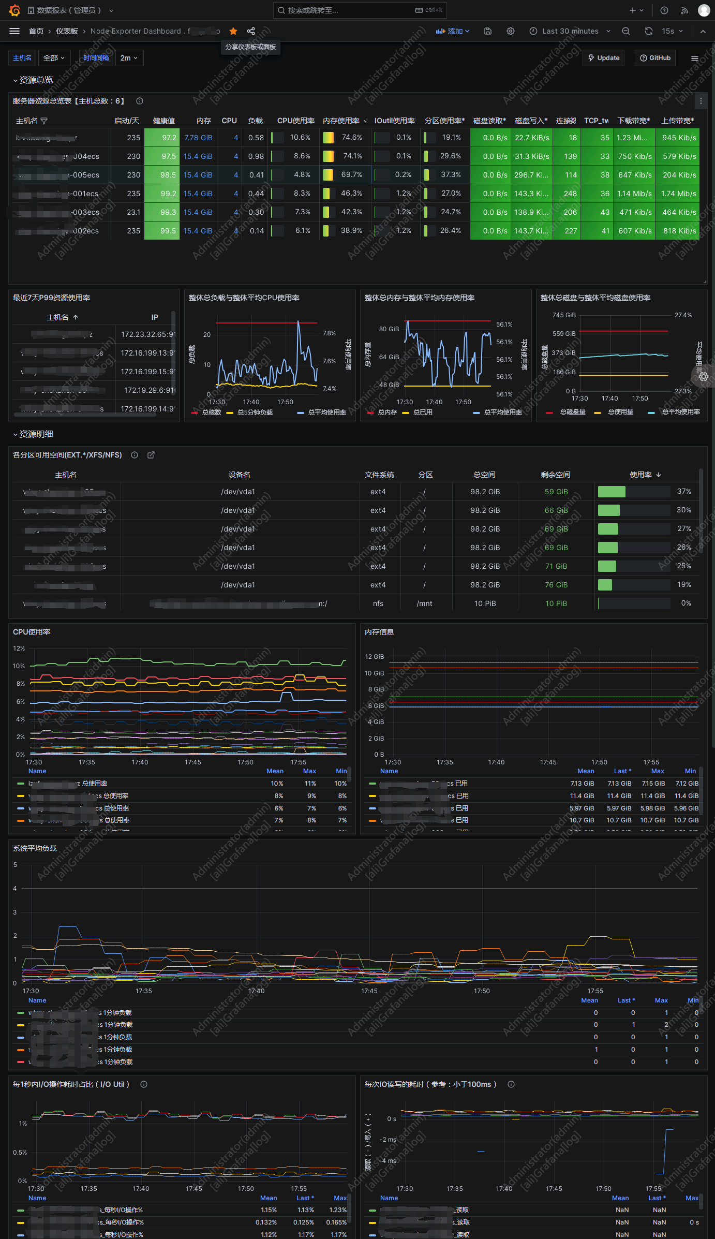
Task: Click the 各分区可用空间 table vertical scrollbar
Action: click(701, 511)
